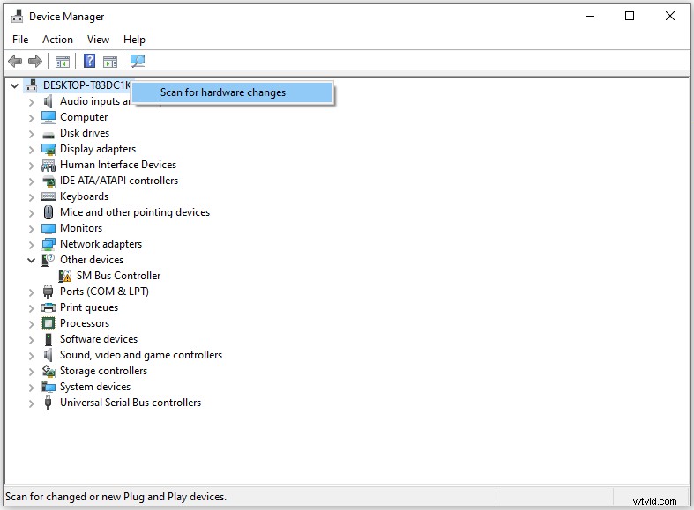Collapse the Other devices category
Viewport: 694px width, 510px height.
(31, 261)
